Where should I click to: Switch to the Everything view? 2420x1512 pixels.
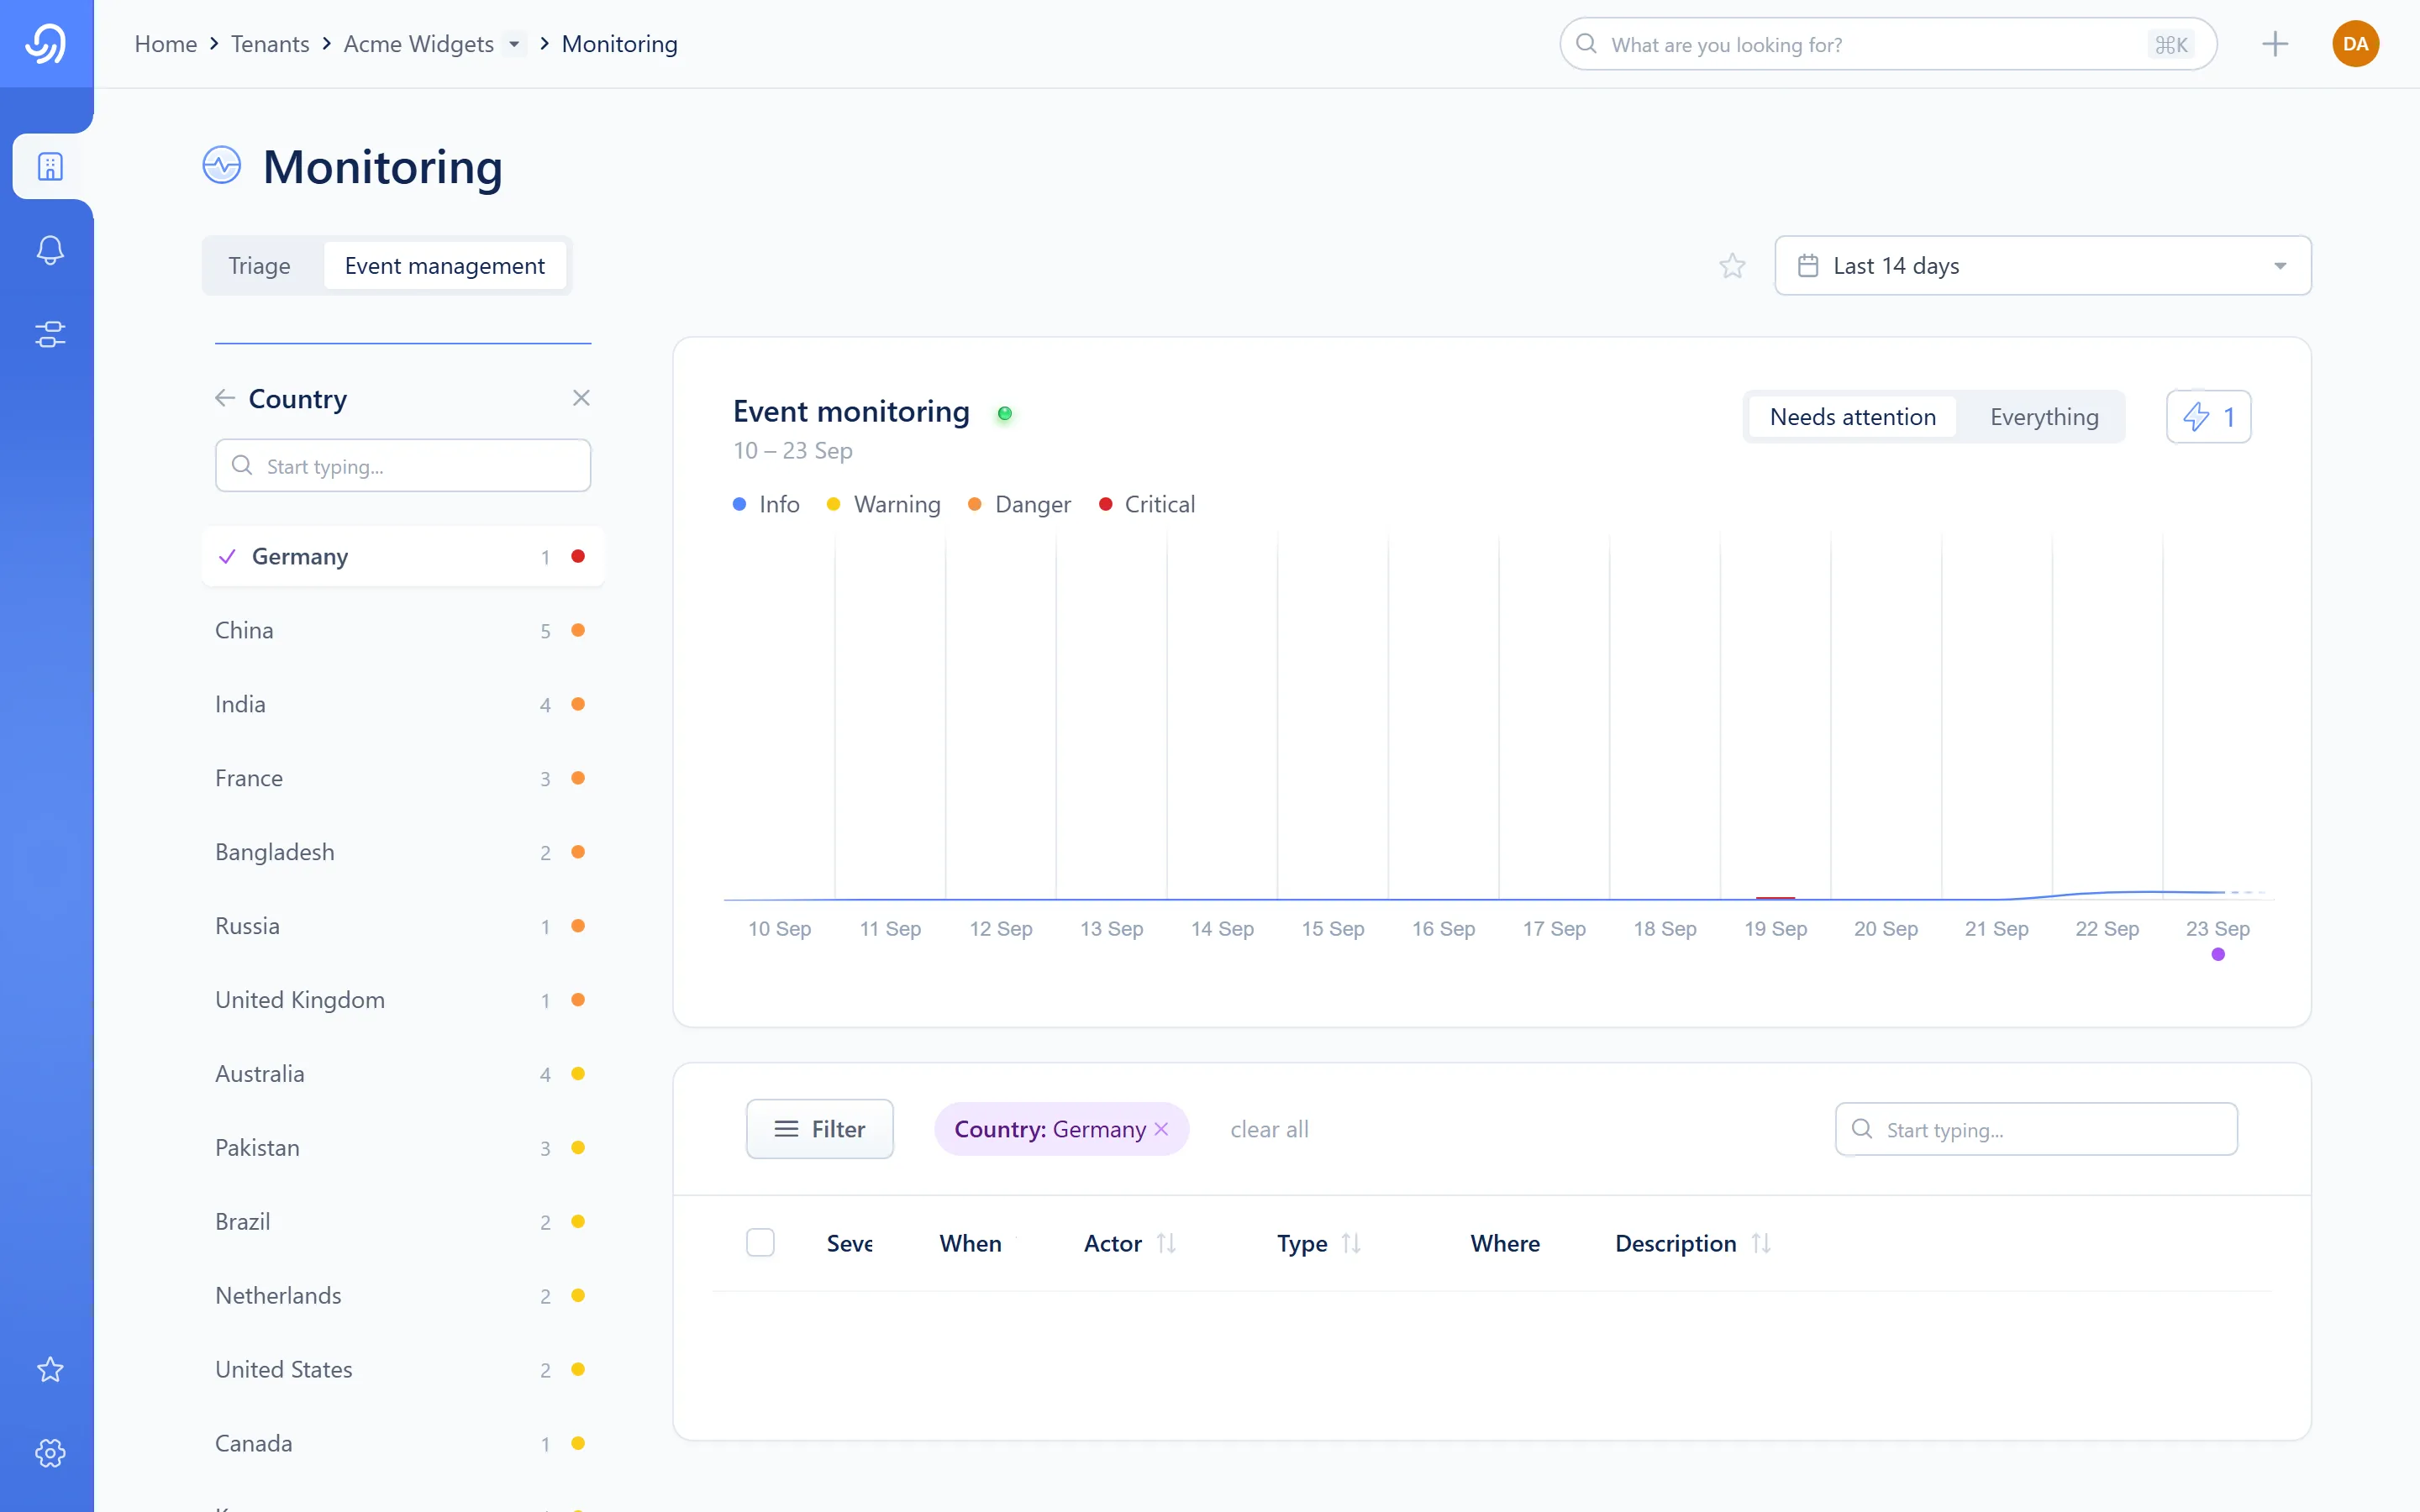[2044, 417]
